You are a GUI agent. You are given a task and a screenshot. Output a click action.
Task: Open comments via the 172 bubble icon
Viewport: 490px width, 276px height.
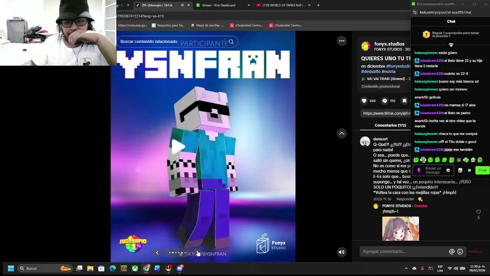[385, 101]
